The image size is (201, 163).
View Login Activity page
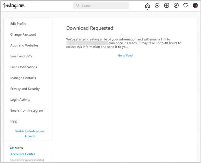click(20, 99)
